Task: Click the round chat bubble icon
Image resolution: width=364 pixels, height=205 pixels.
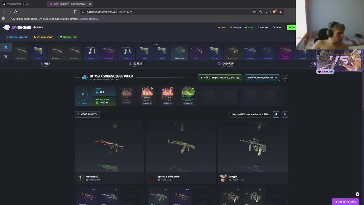Action: point(357,194)
